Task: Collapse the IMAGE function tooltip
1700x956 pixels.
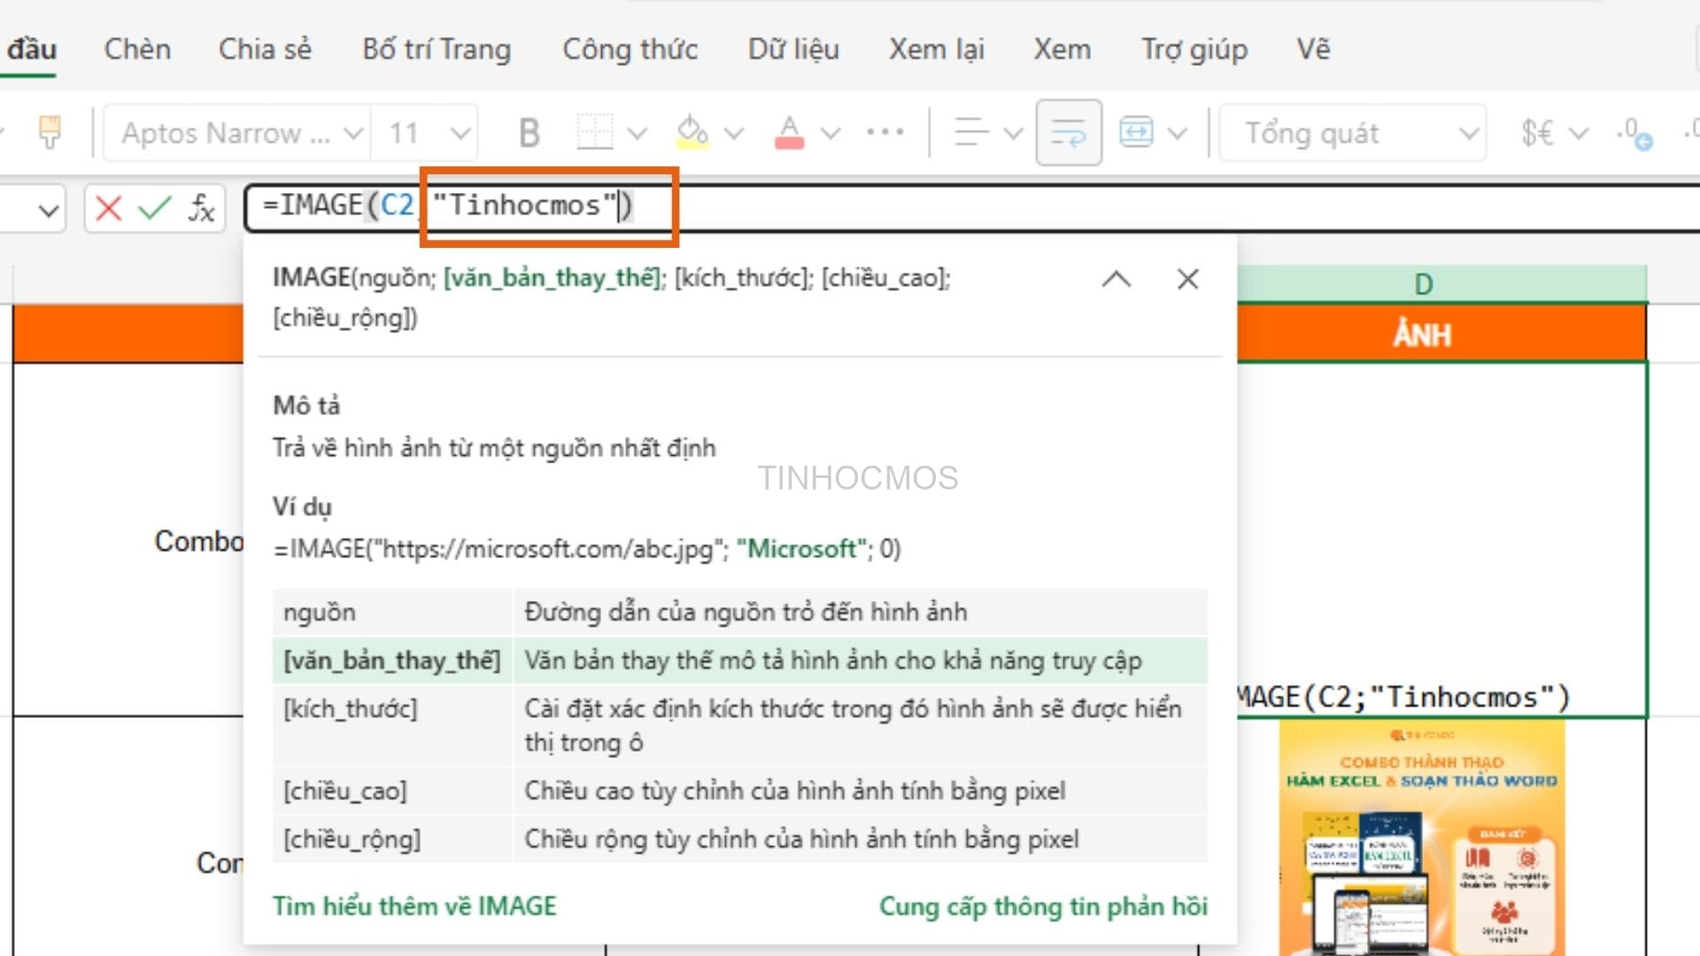Action: 1117,280
